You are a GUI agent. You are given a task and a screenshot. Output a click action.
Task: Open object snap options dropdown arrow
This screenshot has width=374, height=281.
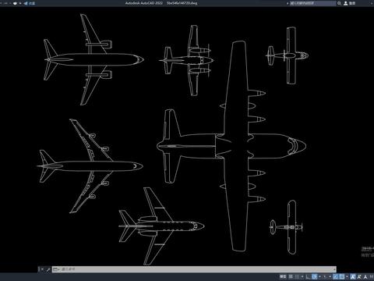coord(347,276)
